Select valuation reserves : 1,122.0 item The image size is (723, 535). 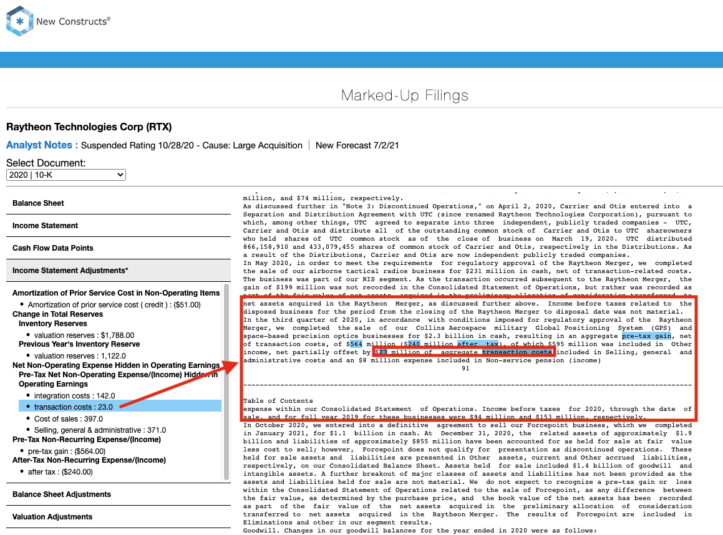[80, 356]
